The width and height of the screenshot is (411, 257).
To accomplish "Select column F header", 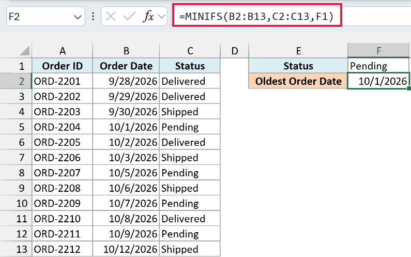I will [378, 51].
